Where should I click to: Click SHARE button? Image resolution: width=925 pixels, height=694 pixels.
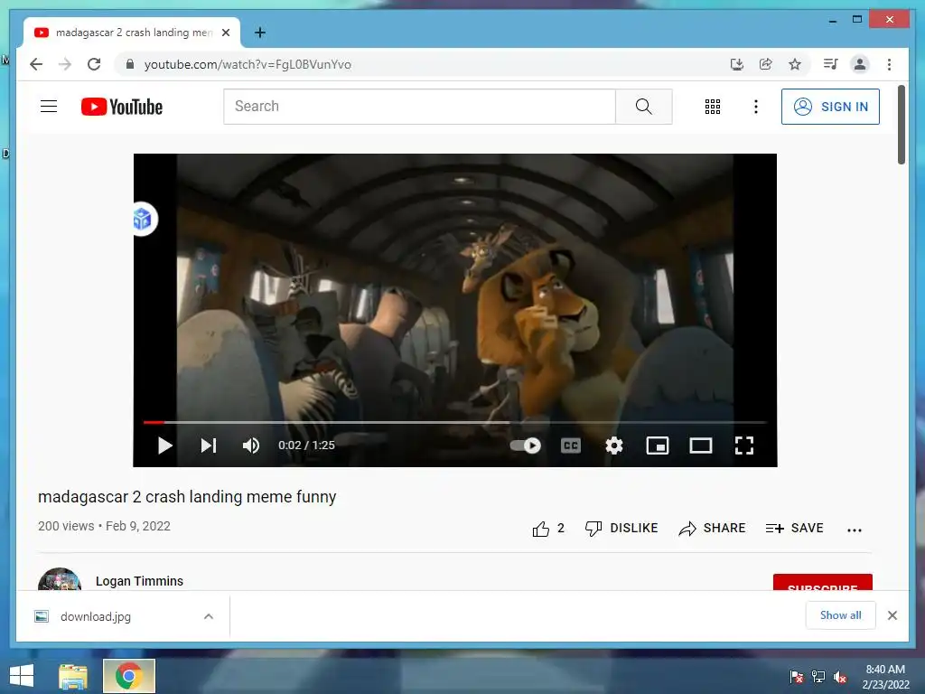click(712, 528)
